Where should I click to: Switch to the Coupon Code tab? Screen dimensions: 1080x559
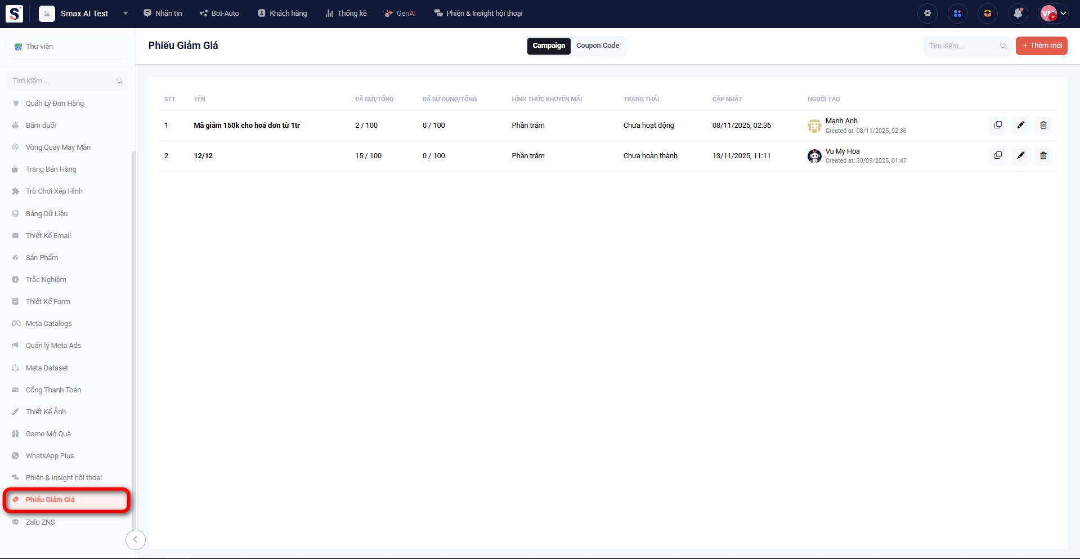(x=597, y=46)
